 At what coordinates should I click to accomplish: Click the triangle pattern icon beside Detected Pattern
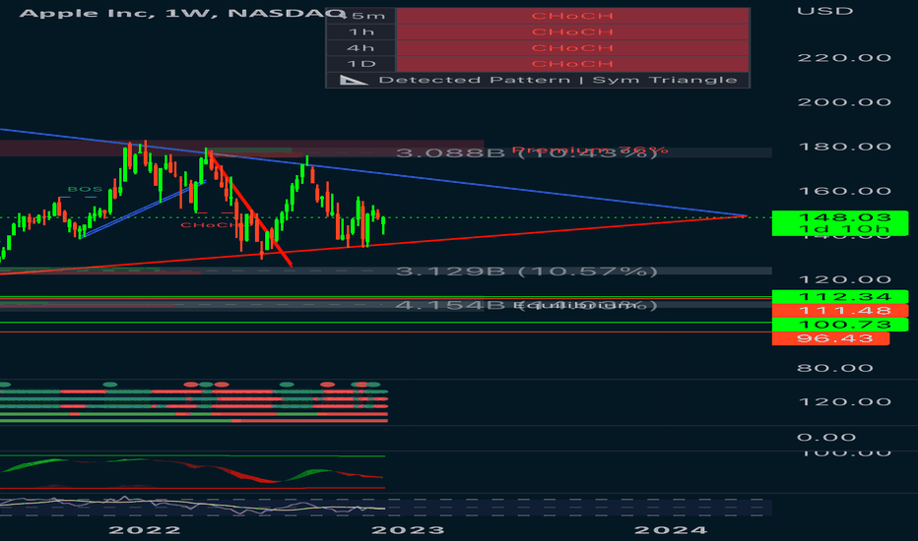tap(354, 80)
